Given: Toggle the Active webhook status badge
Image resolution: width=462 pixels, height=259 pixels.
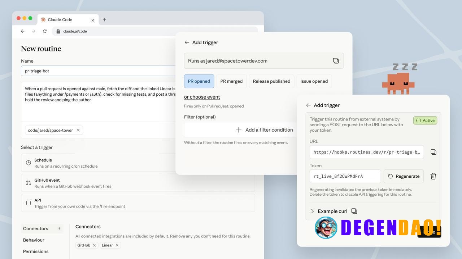Looking at the screenshot, I should (x=425, y=120).
